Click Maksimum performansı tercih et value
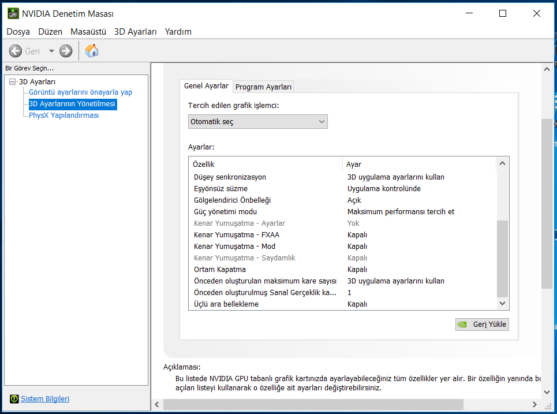Viewport: 557px width, 414px height. (401, 212)
